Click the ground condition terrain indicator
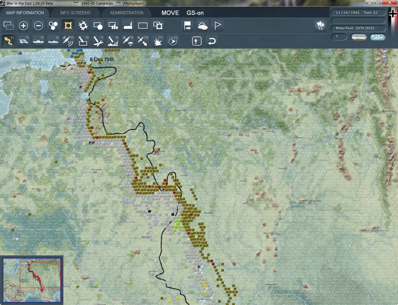This screenshot has height=305, width=398. pos(358,37)
